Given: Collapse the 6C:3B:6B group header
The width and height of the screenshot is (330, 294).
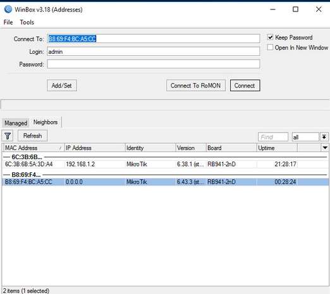Looking at the screenshot, I should 27,157.
